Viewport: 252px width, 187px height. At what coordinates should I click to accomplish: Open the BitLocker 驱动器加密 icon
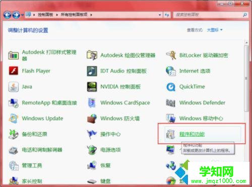[x=171, y=55]
